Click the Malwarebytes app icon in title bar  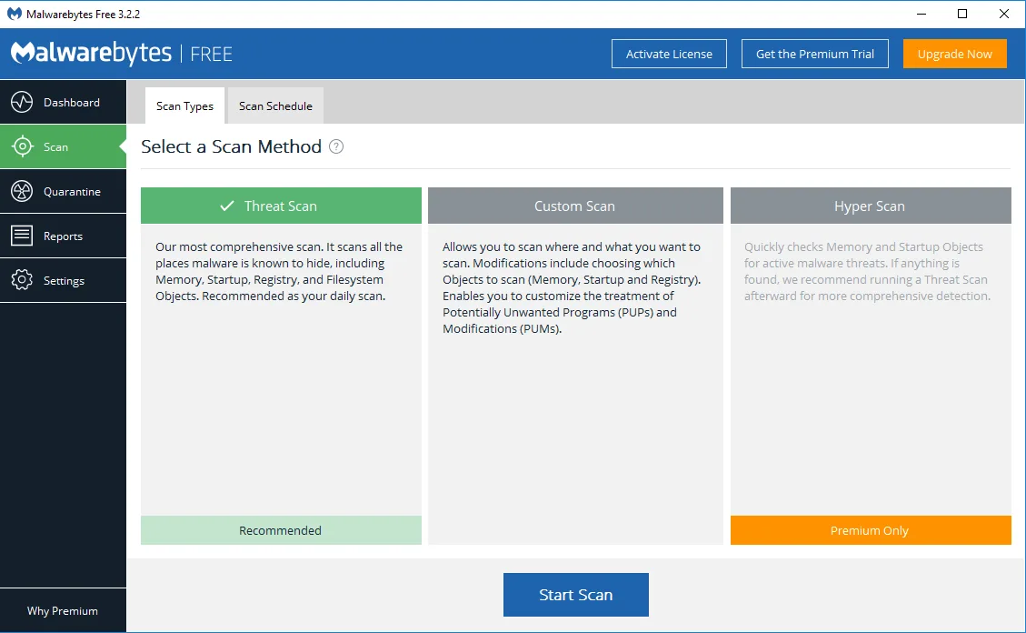click(x=15, y=14)
